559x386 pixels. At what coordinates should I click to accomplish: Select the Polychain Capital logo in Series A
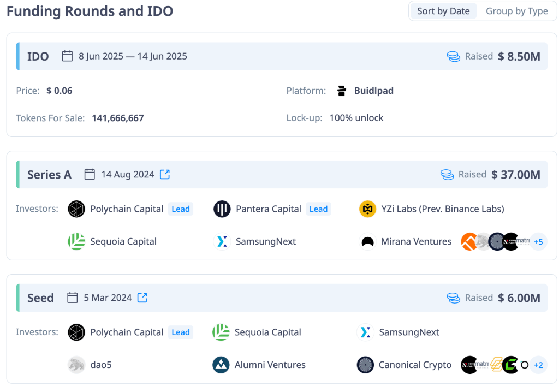(x=76, y=209)
